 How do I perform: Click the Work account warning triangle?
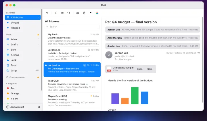pos(38,34)
